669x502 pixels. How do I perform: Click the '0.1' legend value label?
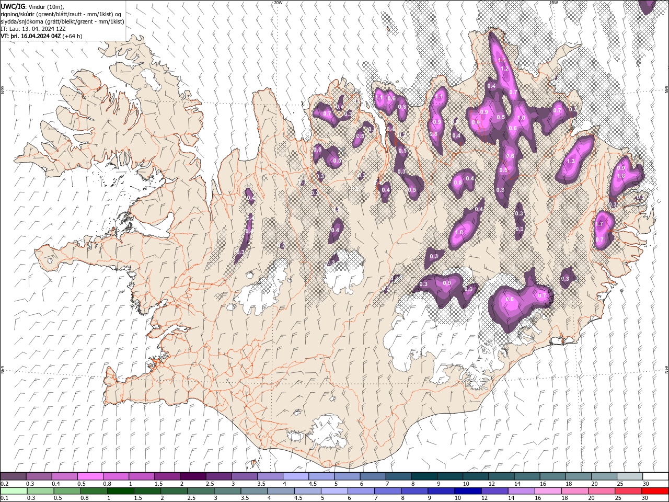click(4, 498)
